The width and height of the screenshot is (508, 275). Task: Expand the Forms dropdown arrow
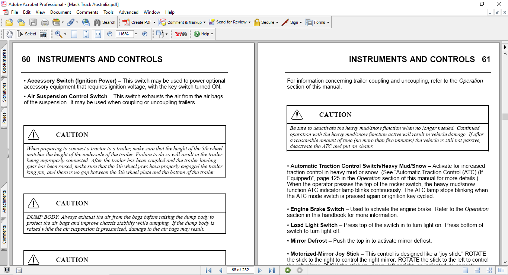[x=328, y=22]
